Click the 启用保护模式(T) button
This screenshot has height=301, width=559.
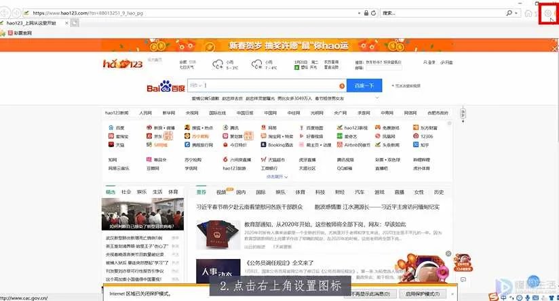pos(423,294)
